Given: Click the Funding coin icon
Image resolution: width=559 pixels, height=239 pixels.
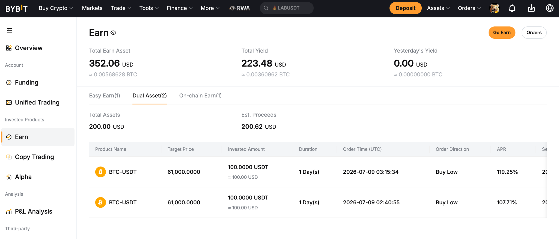Looking at the screenshot, I should coord(9,82).
